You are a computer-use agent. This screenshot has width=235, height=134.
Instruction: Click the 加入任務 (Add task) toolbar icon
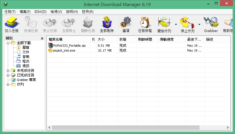(x=11, y=22)
